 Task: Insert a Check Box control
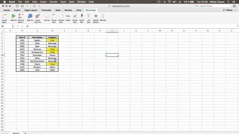[x=75, y=18]
